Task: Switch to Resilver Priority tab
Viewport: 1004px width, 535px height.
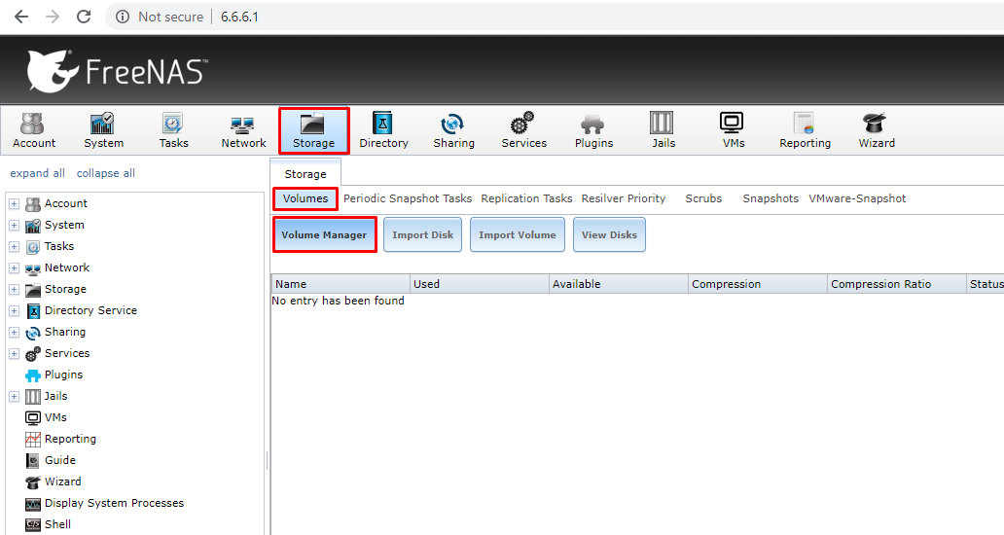Action: click(623, 198)
